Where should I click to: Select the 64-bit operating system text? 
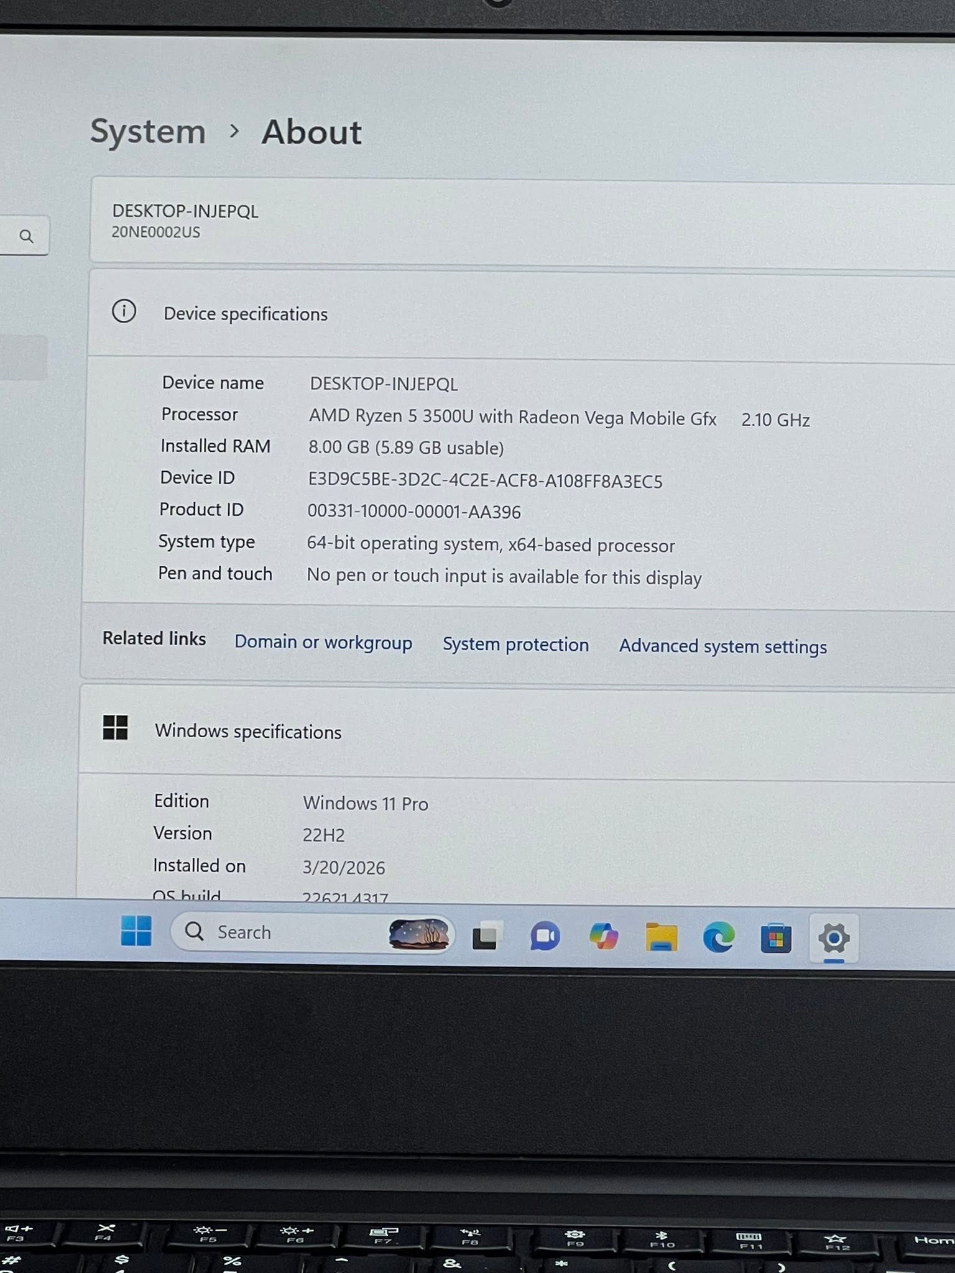[491, 545]
